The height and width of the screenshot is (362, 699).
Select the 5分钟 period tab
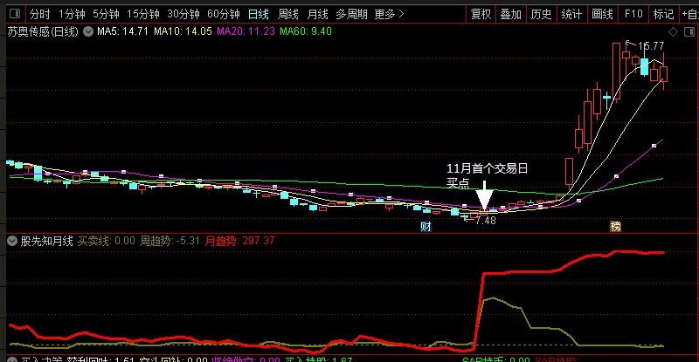tap(106, 14)
